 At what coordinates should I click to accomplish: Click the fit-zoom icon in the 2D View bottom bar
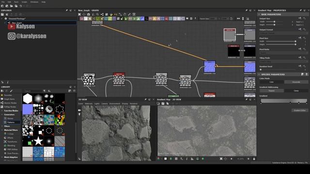221,159
